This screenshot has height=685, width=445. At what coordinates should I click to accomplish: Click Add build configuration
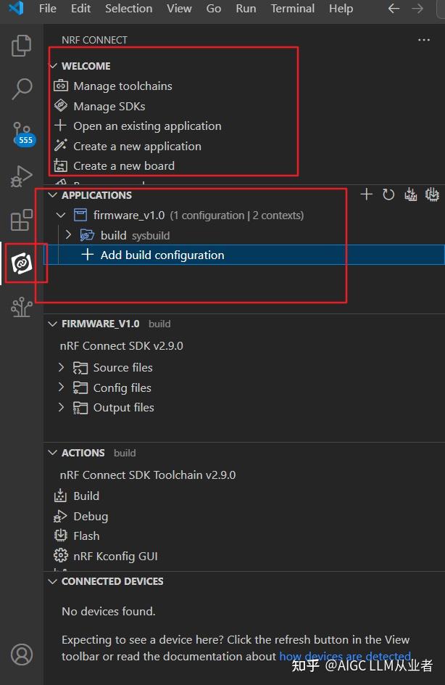coord(162,255)
